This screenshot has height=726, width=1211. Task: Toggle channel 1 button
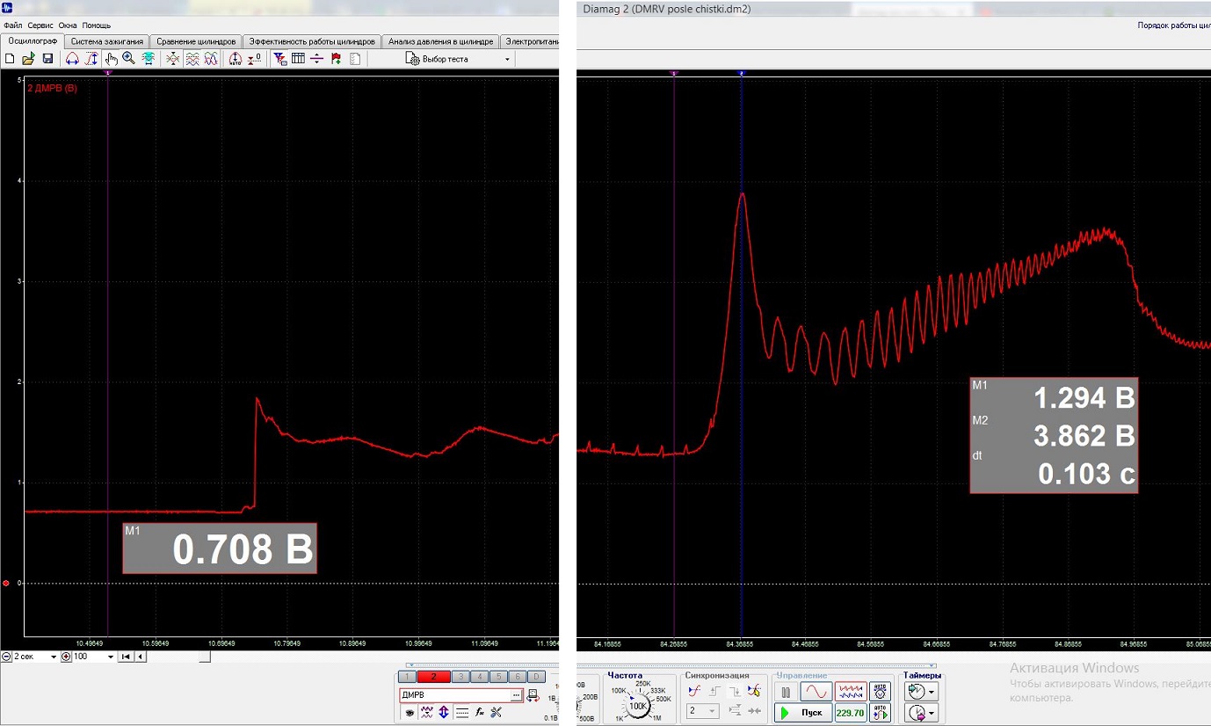click(407, 677)
